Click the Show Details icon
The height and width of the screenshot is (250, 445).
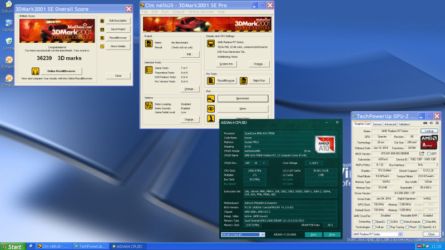click(102, 47)
